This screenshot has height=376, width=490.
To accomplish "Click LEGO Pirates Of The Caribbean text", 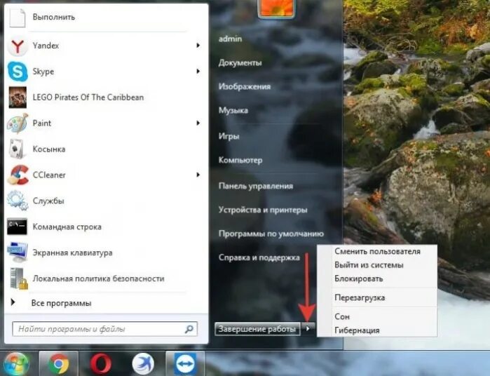I will (x=88, y=98).
